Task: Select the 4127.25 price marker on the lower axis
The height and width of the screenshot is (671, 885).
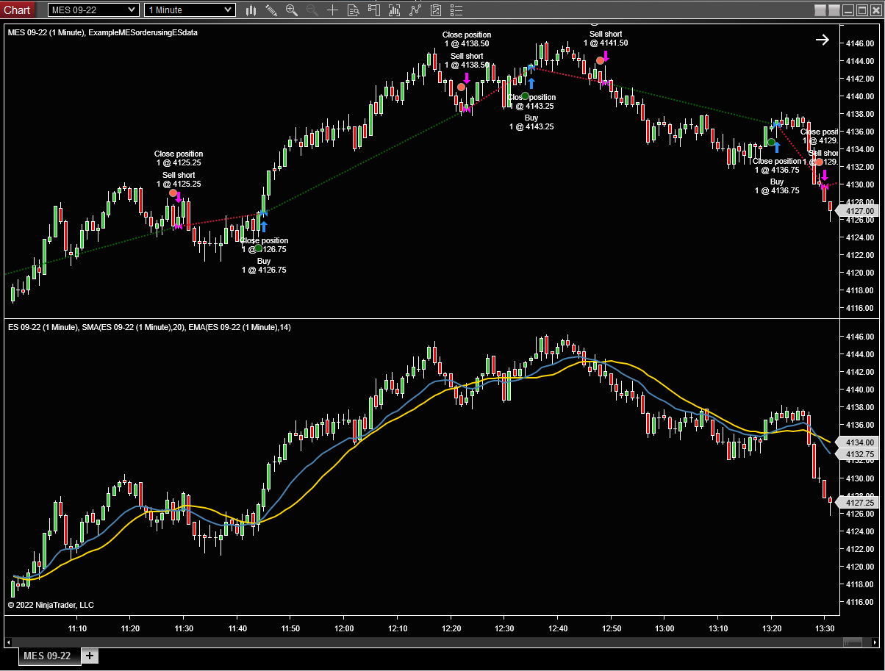Action: click(859, 503)
